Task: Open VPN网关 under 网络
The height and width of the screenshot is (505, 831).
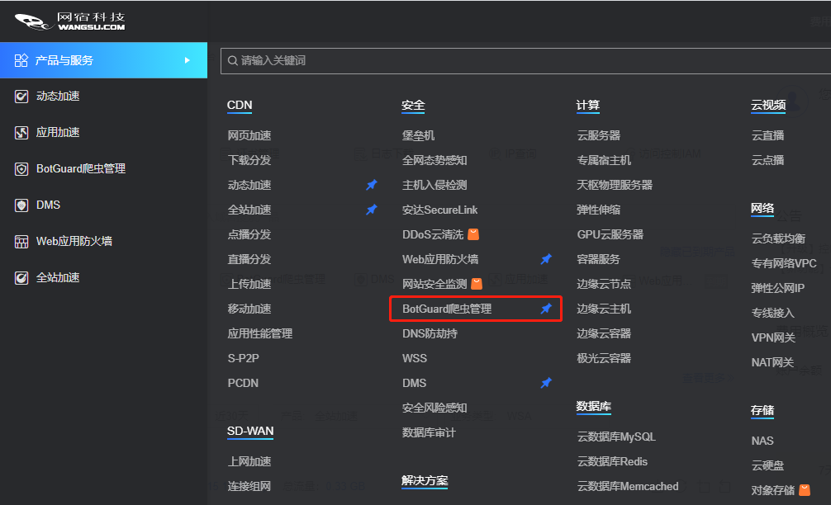Action: pyautogui.click(x=773, y=337)
